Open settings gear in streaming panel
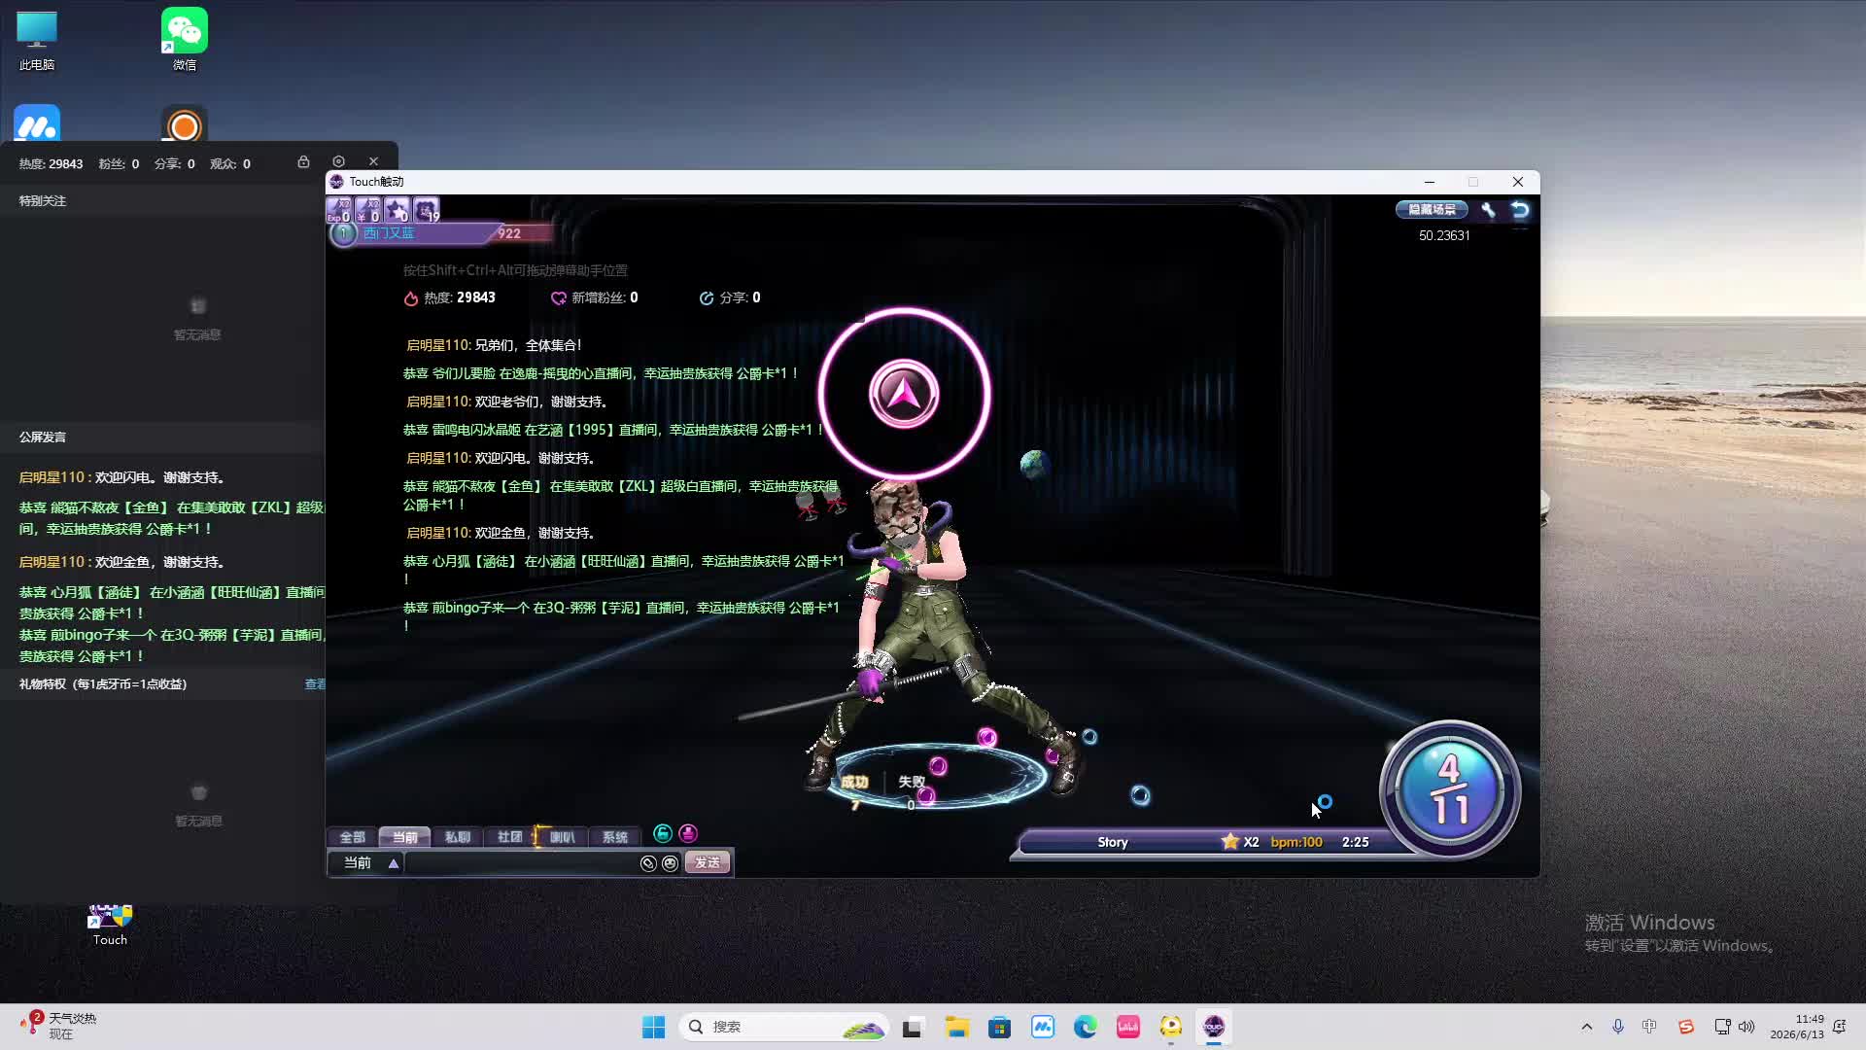The width and height of the screenshot is (1866, 1050). coord(338,161)
